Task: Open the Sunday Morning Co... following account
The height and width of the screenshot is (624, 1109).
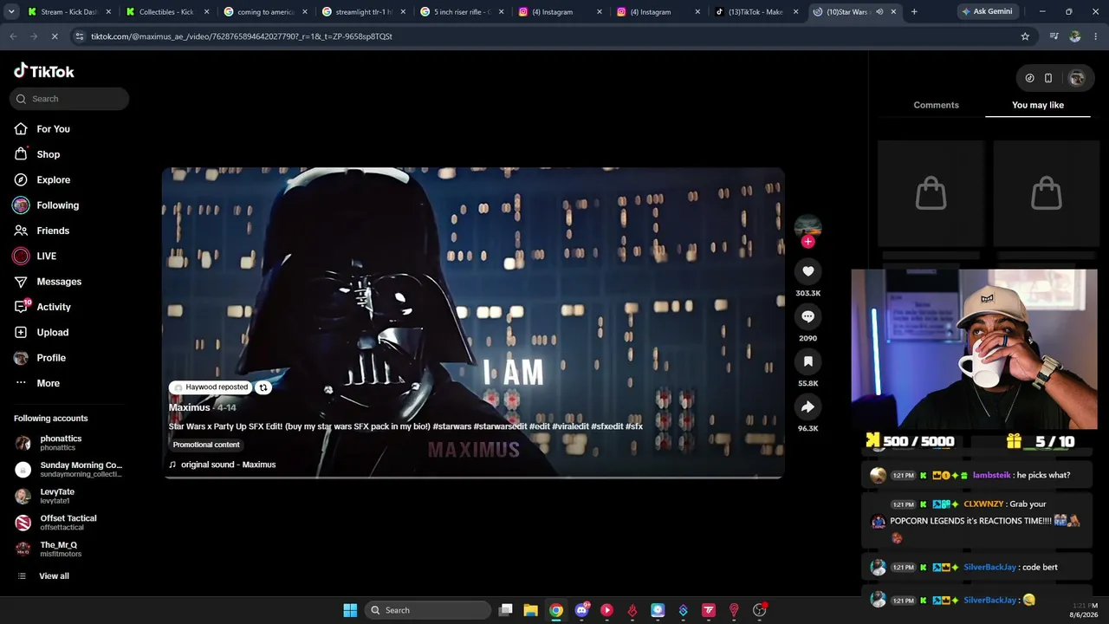Action: tap(69, 470)
